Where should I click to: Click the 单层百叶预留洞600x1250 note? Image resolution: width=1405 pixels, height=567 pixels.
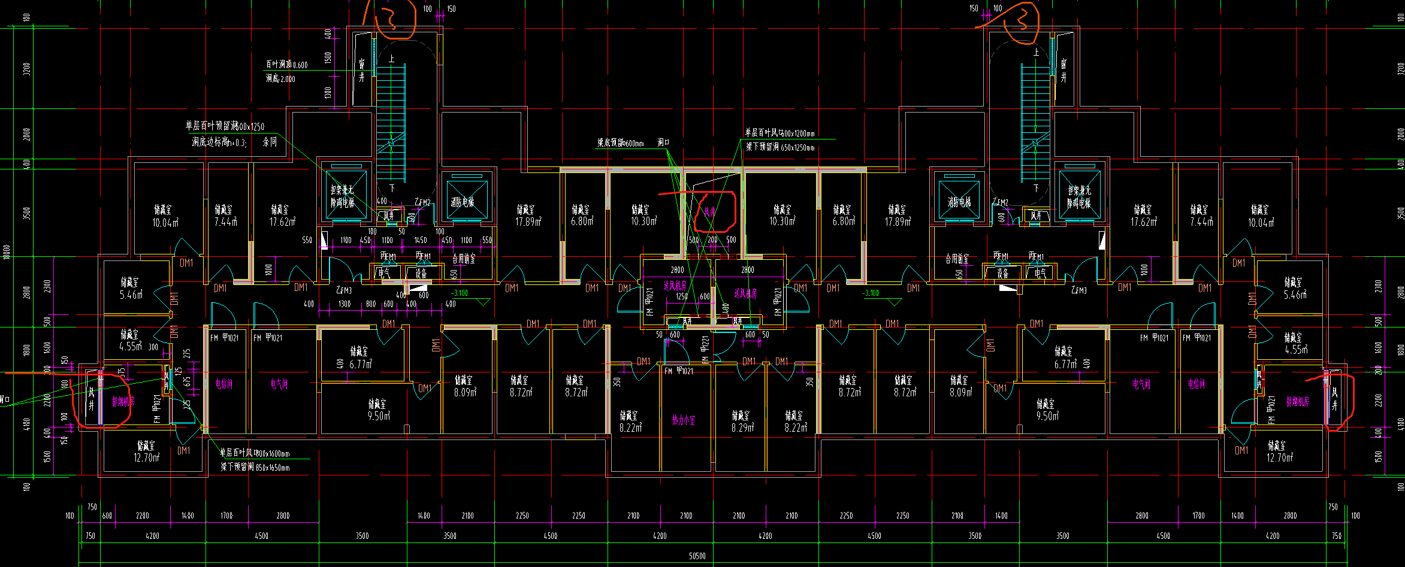click(x=225, y=126)
